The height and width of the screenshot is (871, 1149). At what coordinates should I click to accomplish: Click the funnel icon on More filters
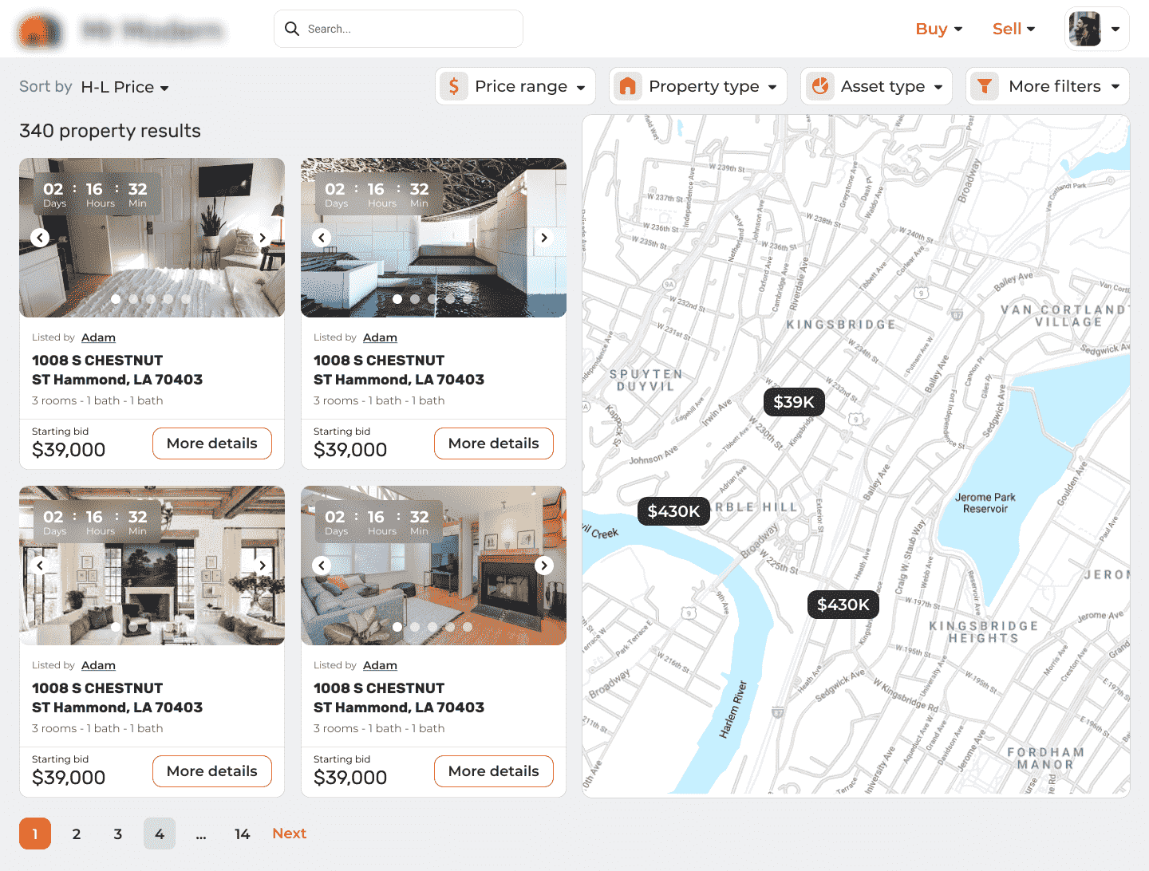985,85
